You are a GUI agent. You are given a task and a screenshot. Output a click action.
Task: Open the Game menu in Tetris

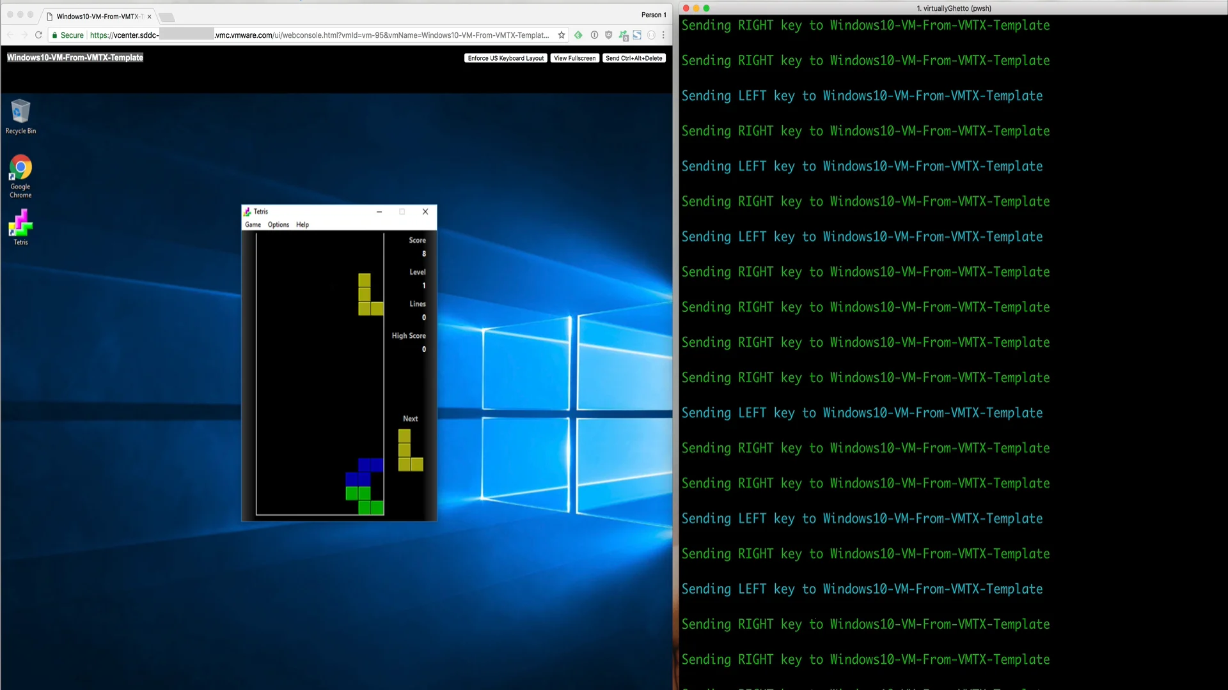(253, 225)
